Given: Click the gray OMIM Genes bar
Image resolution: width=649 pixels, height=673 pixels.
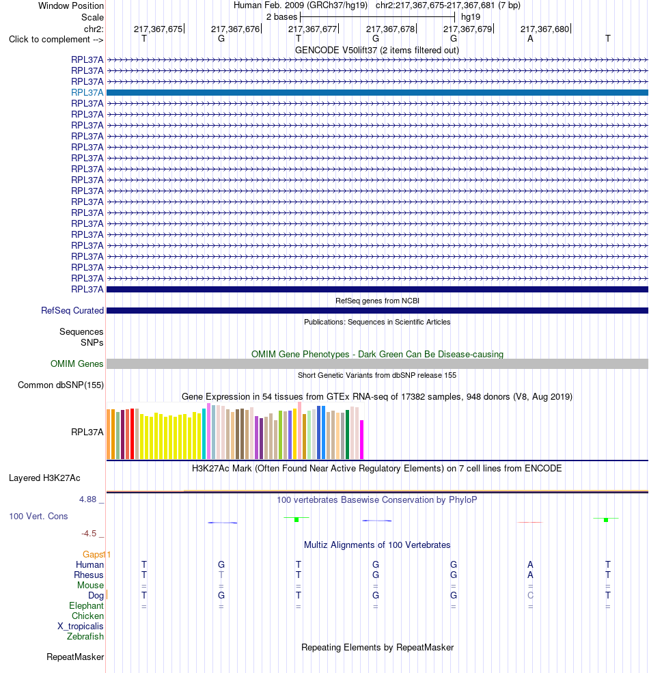Looking at the screenshot, I should coord(377,364).
